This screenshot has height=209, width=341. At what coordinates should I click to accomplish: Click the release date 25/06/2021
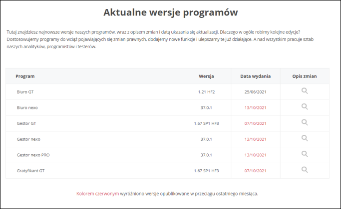255,92
